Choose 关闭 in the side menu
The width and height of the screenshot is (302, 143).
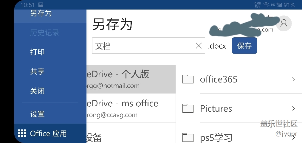(x=37, y=91)
